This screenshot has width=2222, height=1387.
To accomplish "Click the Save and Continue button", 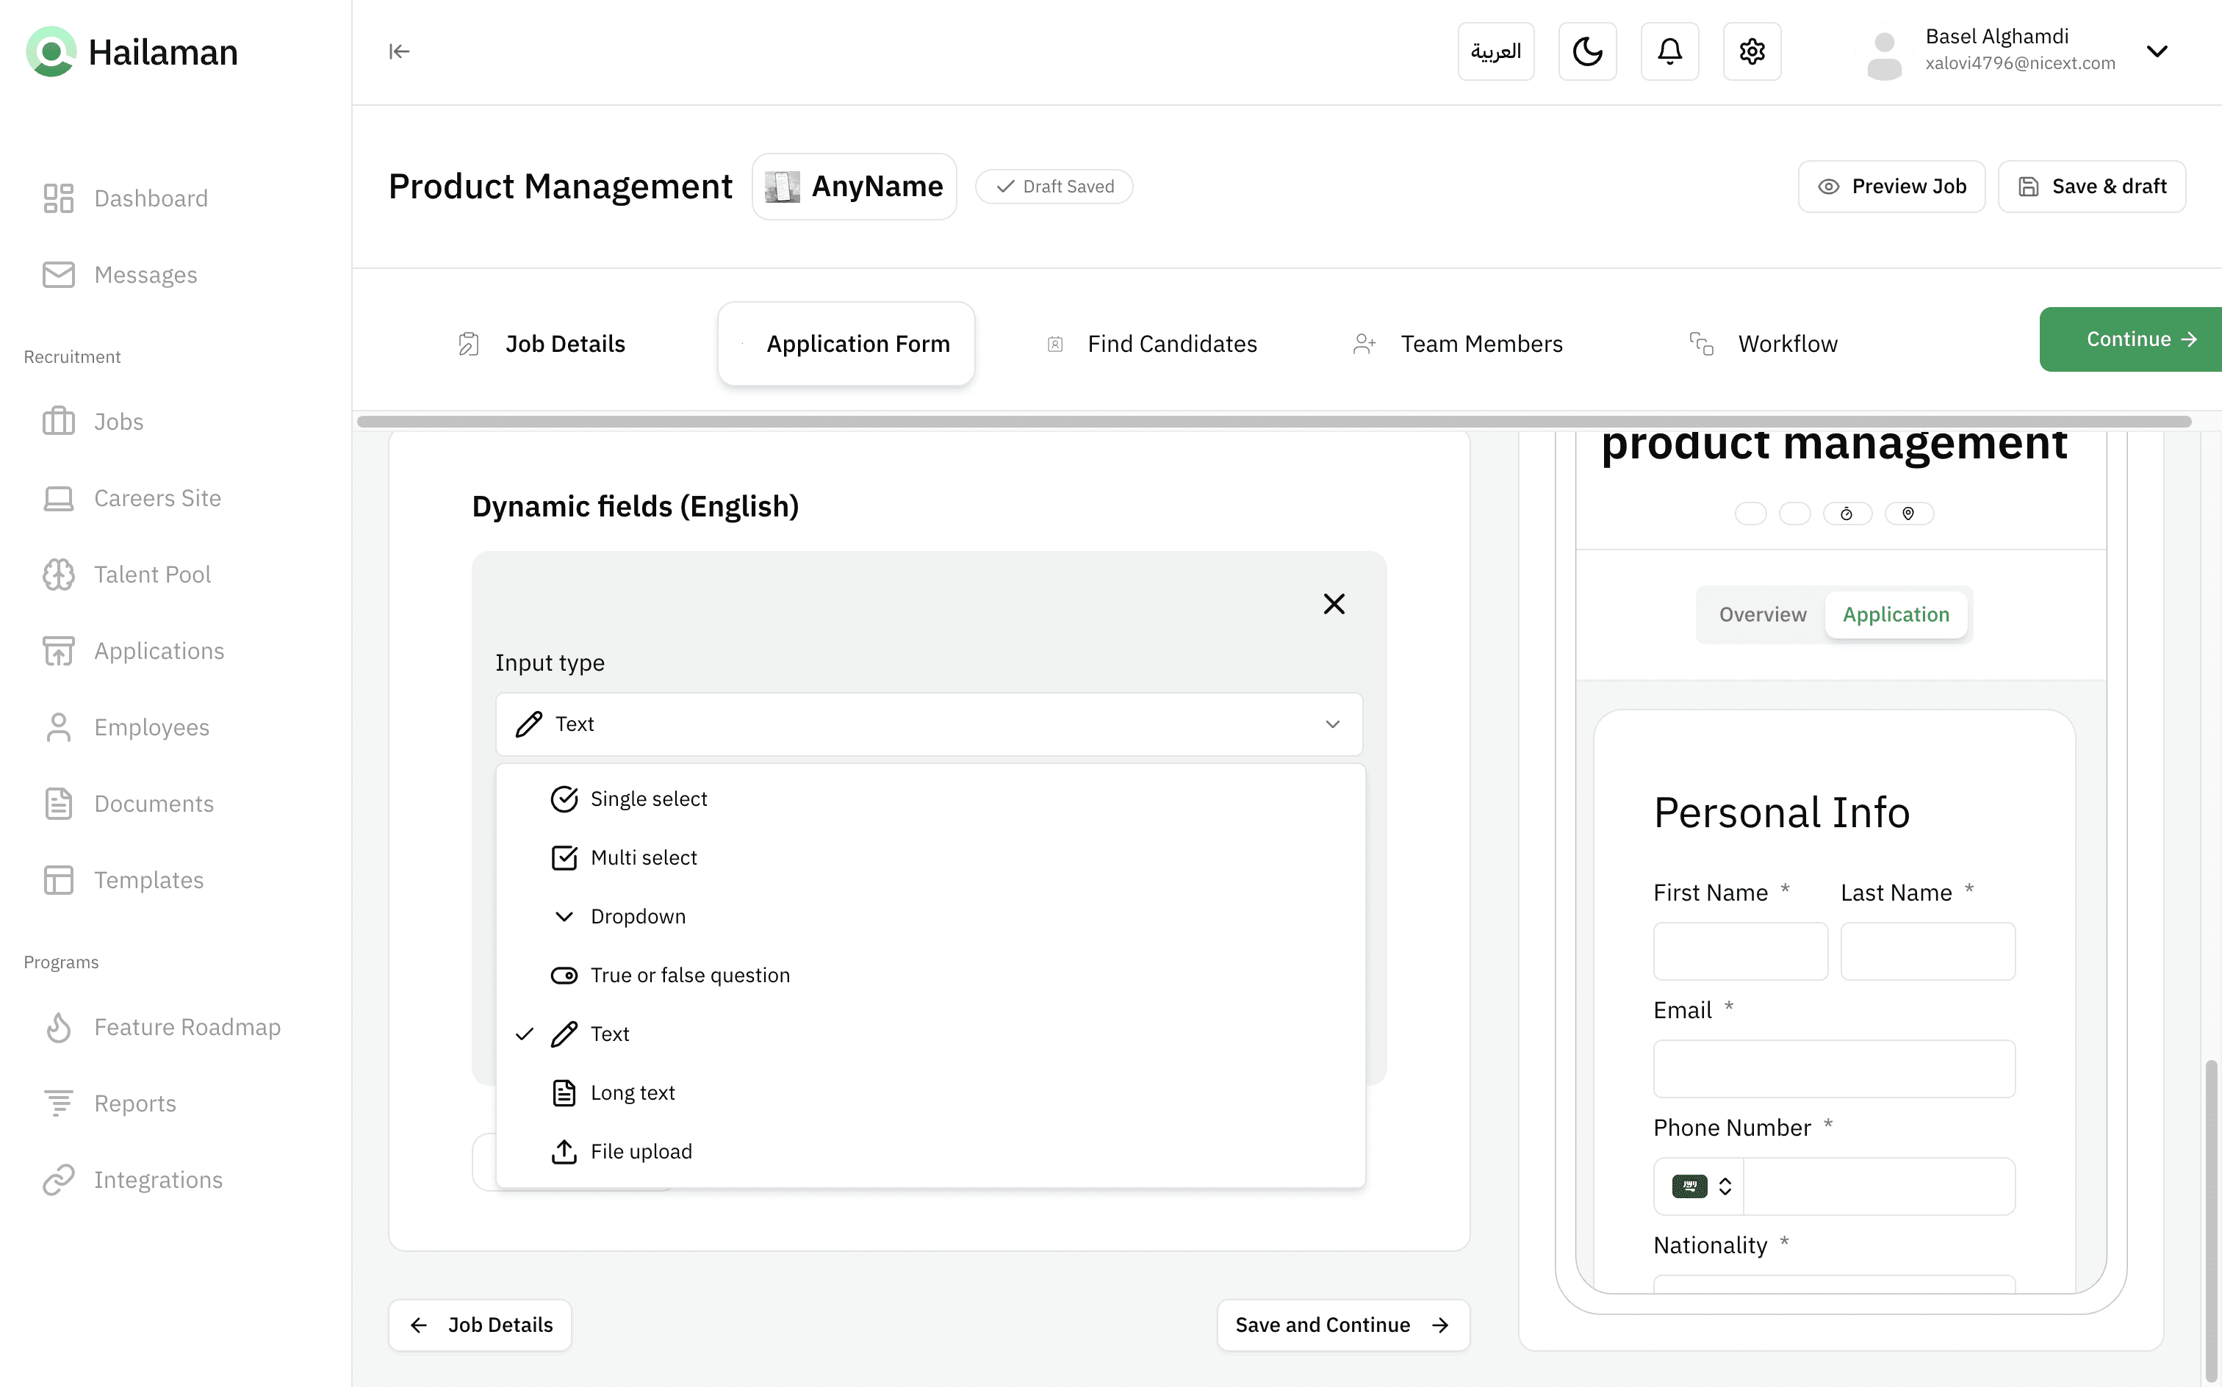I will pos(1342,1325).
